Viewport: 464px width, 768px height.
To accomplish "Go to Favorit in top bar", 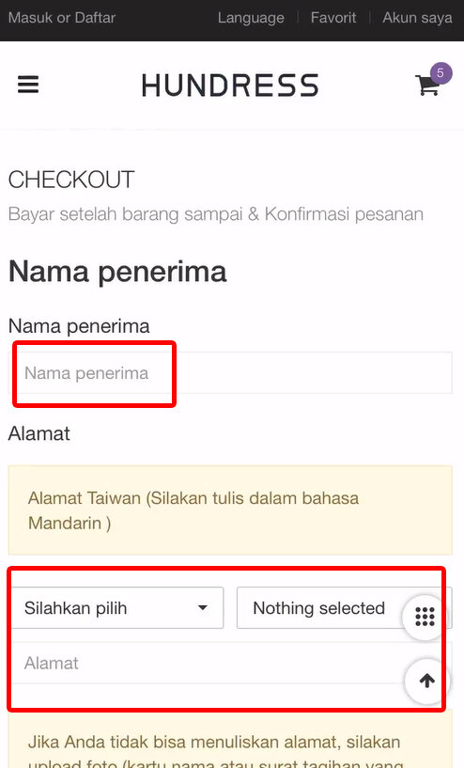I will 333,18.
